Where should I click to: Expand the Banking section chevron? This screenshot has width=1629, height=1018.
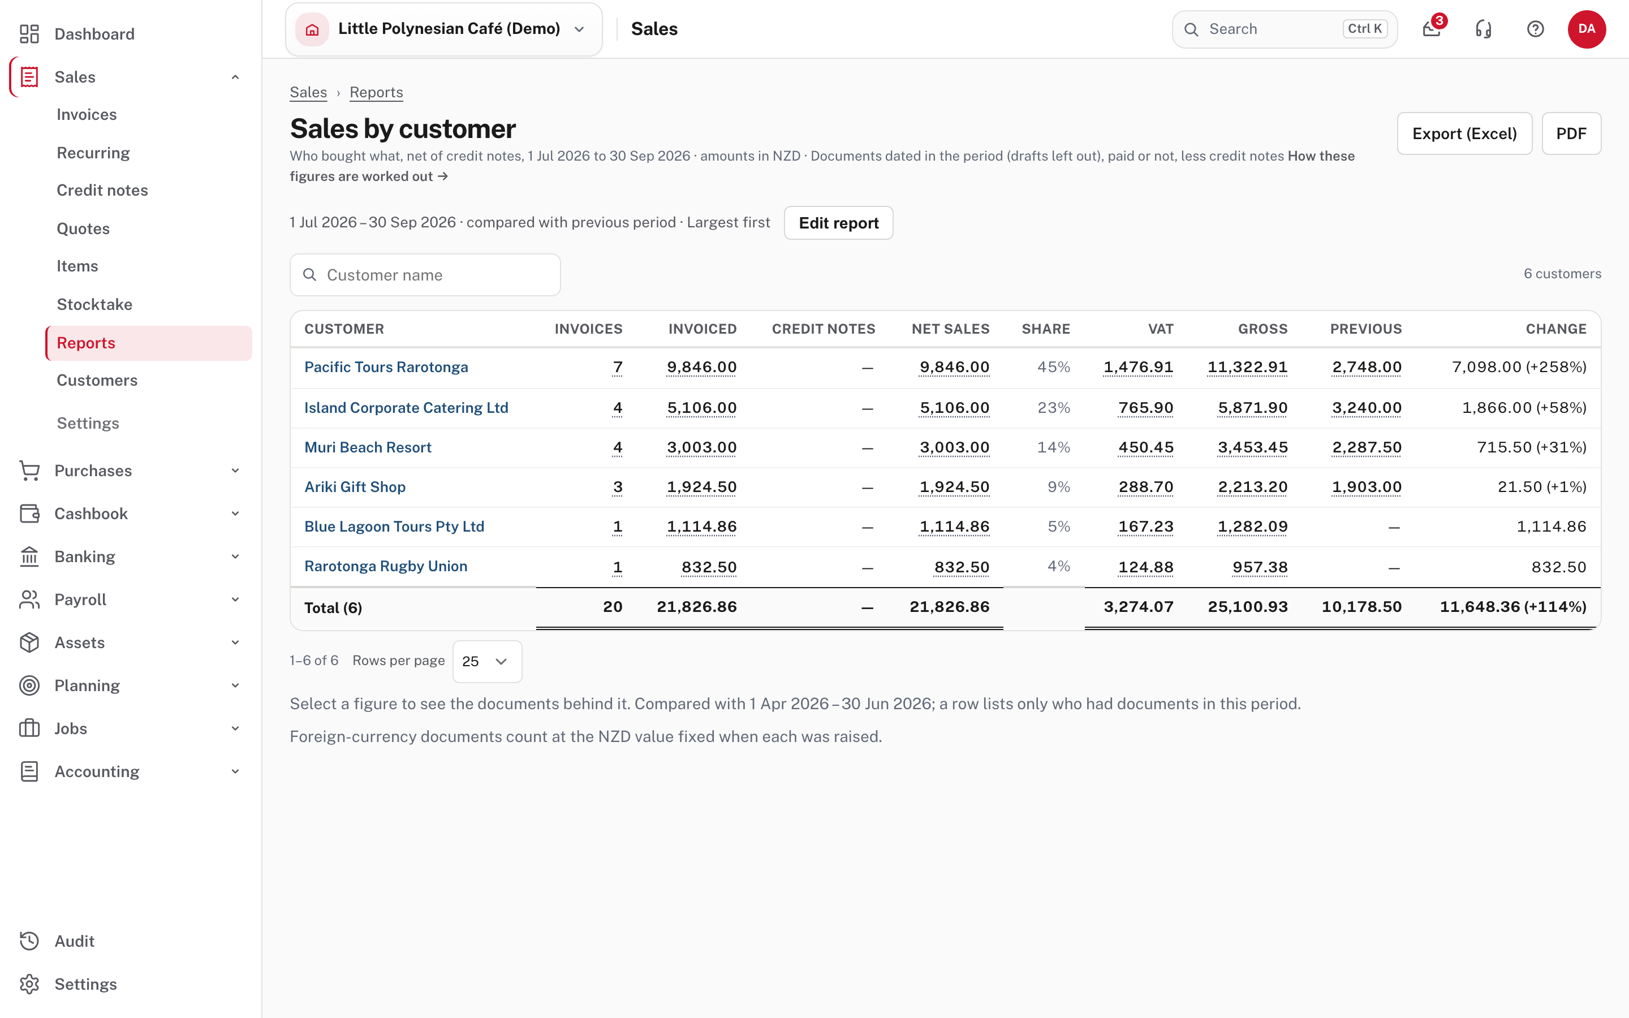pos(236,557)
